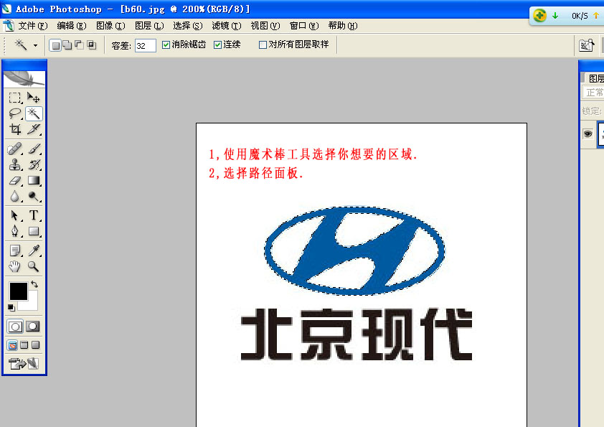The height and width of the screenshot is (427, 604).
Task: Select the Zoom magnifier tool
Action: [34, 266]
